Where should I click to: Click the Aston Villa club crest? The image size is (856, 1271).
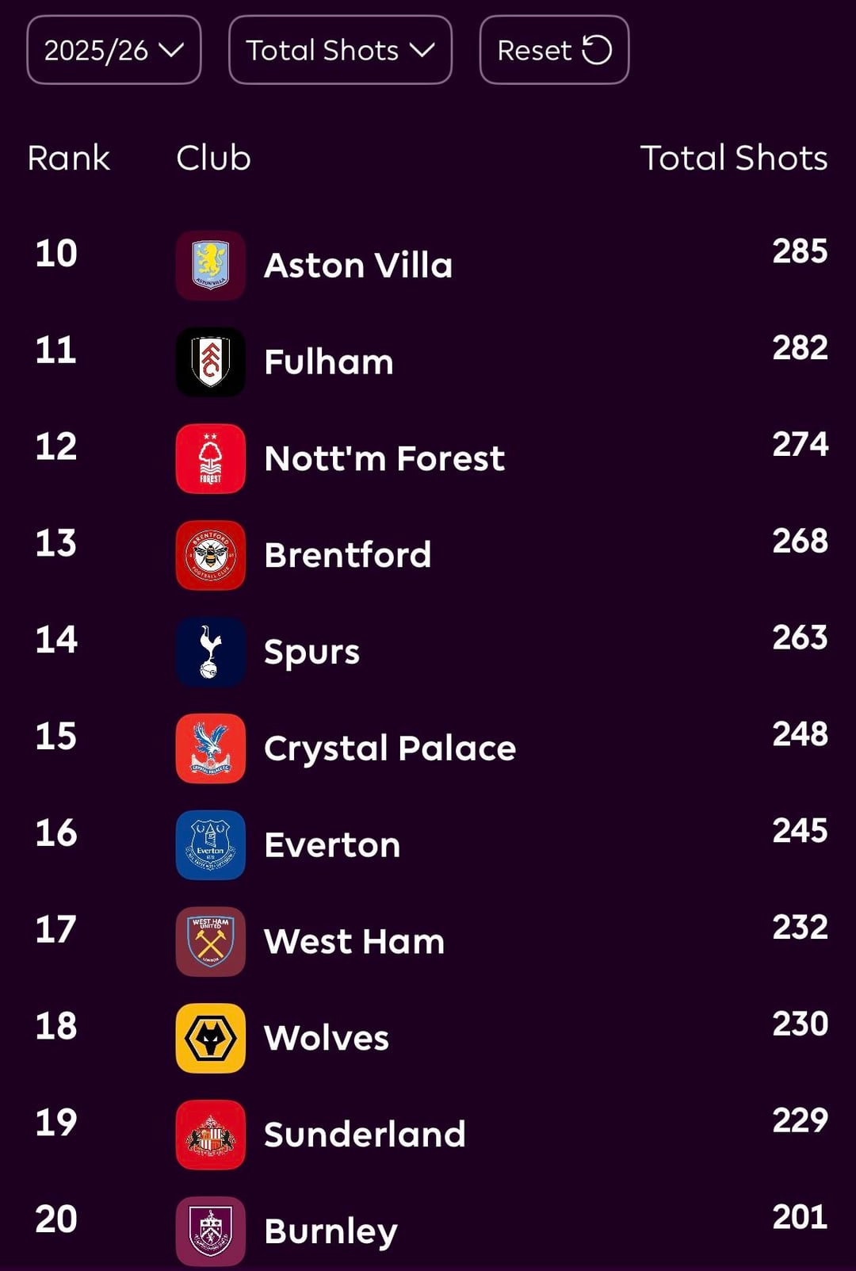pyautogui.click(x=210, y=266)
